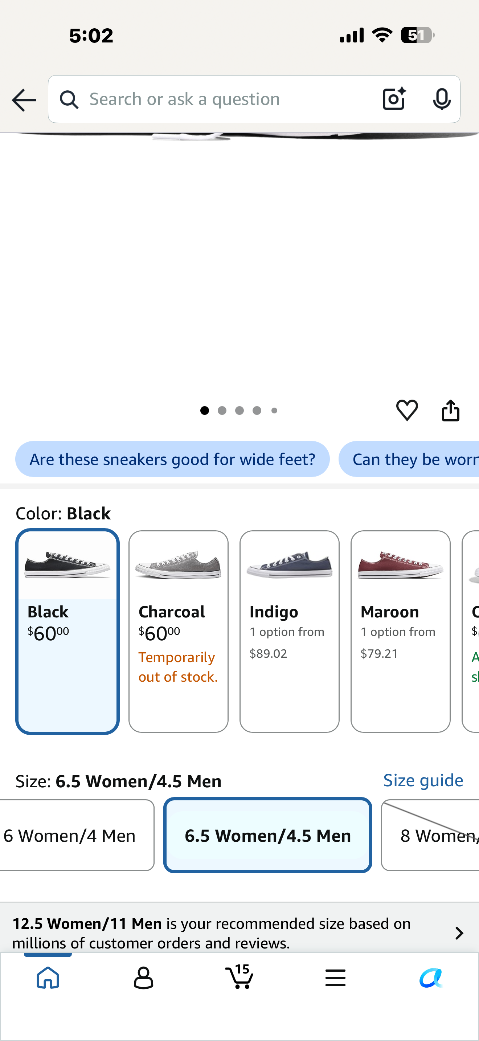Open the account profile tab
The image size is (479, 1041).
coord(143,977)
